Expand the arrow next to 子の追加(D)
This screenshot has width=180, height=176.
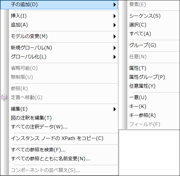(x=115, y=4)
